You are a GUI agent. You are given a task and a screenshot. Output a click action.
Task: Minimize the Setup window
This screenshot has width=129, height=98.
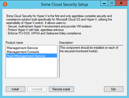point(104,3)
